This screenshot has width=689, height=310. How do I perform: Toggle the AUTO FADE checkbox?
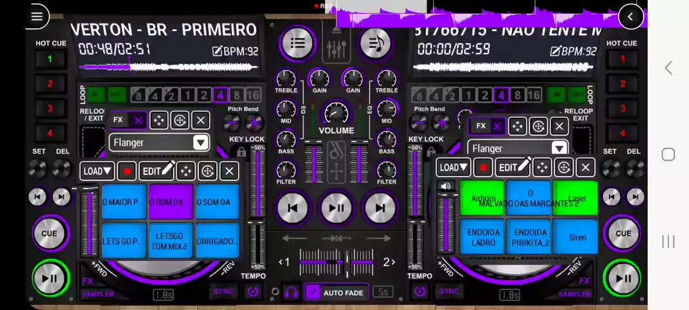pos(313,293)
